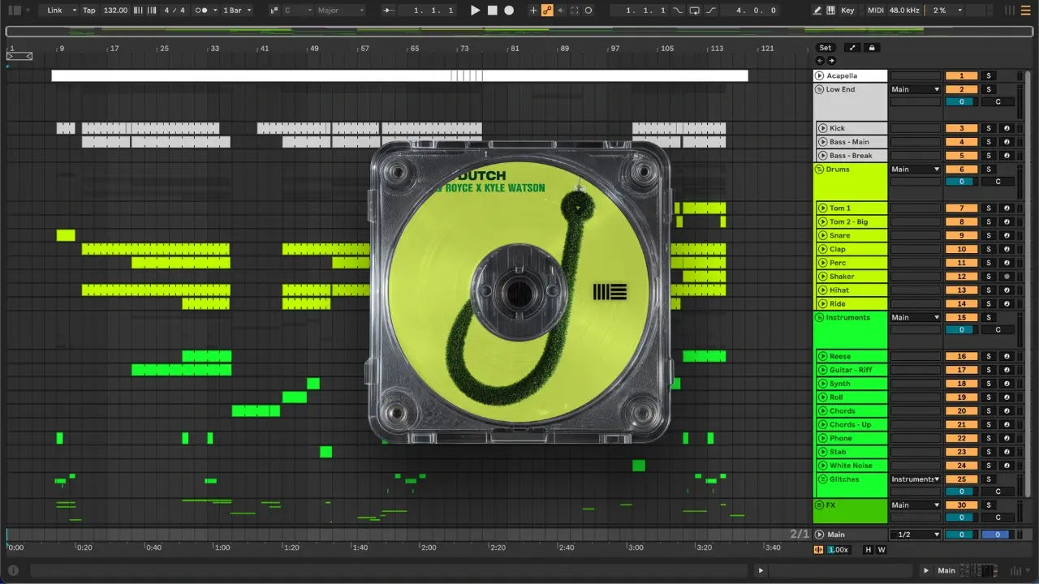Toggle the H height optimize button
Screen dimensions: 1039x584
[x=868, y=550]
